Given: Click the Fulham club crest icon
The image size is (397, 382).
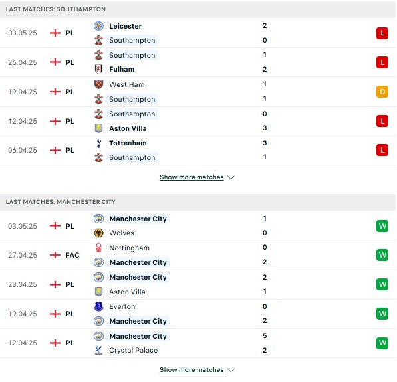Looking at the screenshot, I should 98,69.
